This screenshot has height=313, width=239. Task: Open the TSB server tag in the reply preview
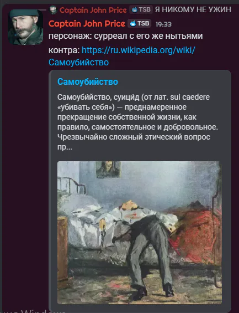[x=141, y=9]
